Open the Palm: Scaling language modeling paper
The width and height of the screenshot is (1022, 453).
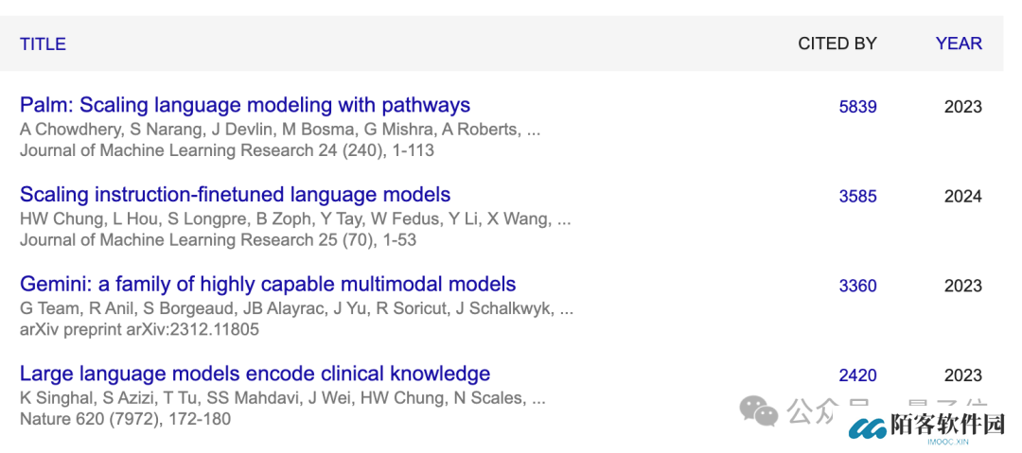pyautogui.click(x=245, y=105)
